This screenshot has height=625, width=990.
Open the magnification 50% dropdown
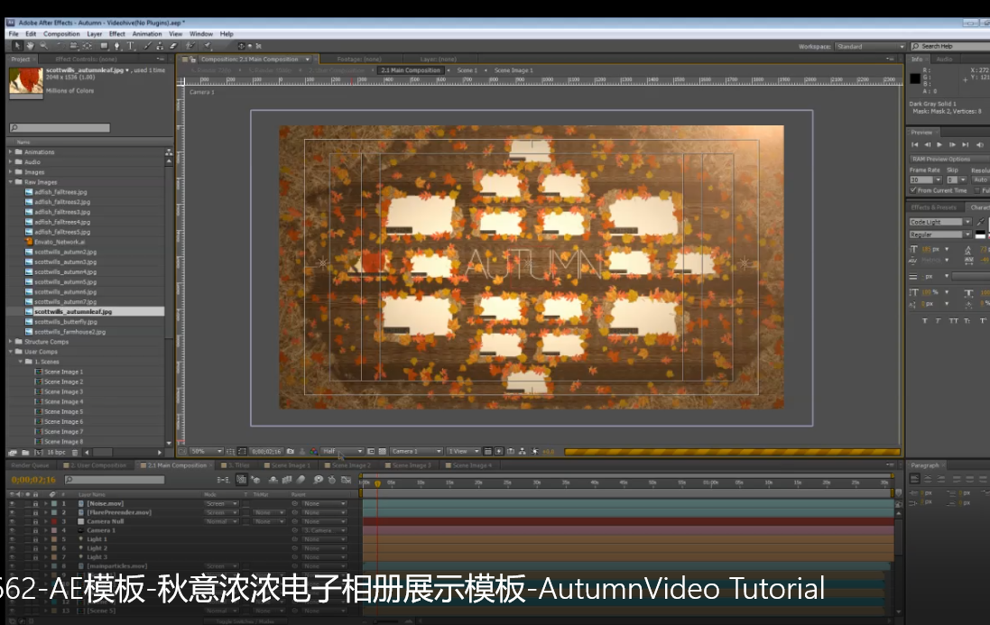(x=207, y=452)
